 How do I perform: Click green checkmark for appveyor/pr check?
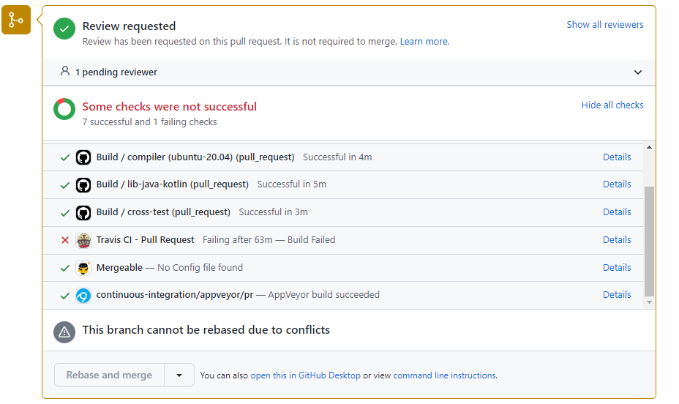coord(65,296)
